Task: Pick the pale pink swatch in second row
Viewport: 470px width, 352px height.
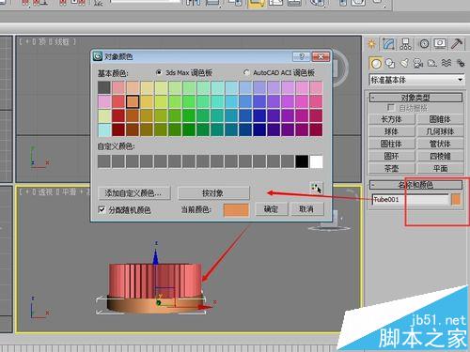Action: pos(104,101)
